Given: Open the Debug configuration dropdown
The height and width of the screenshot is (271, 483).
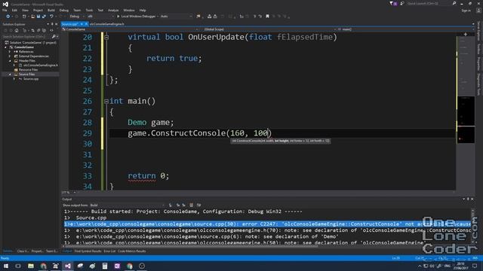Looking at the screenshot, I should (76, 17).
